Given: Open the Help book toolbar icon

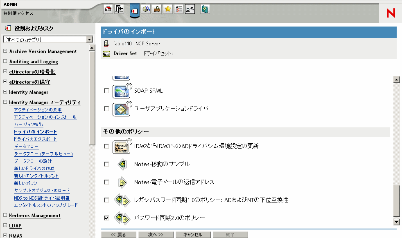Looking at the screenshot, I should pyautogui.click(x=205, y=9).
